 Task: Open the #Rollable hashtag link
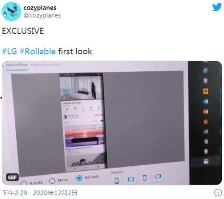click(x=38, y=51)
